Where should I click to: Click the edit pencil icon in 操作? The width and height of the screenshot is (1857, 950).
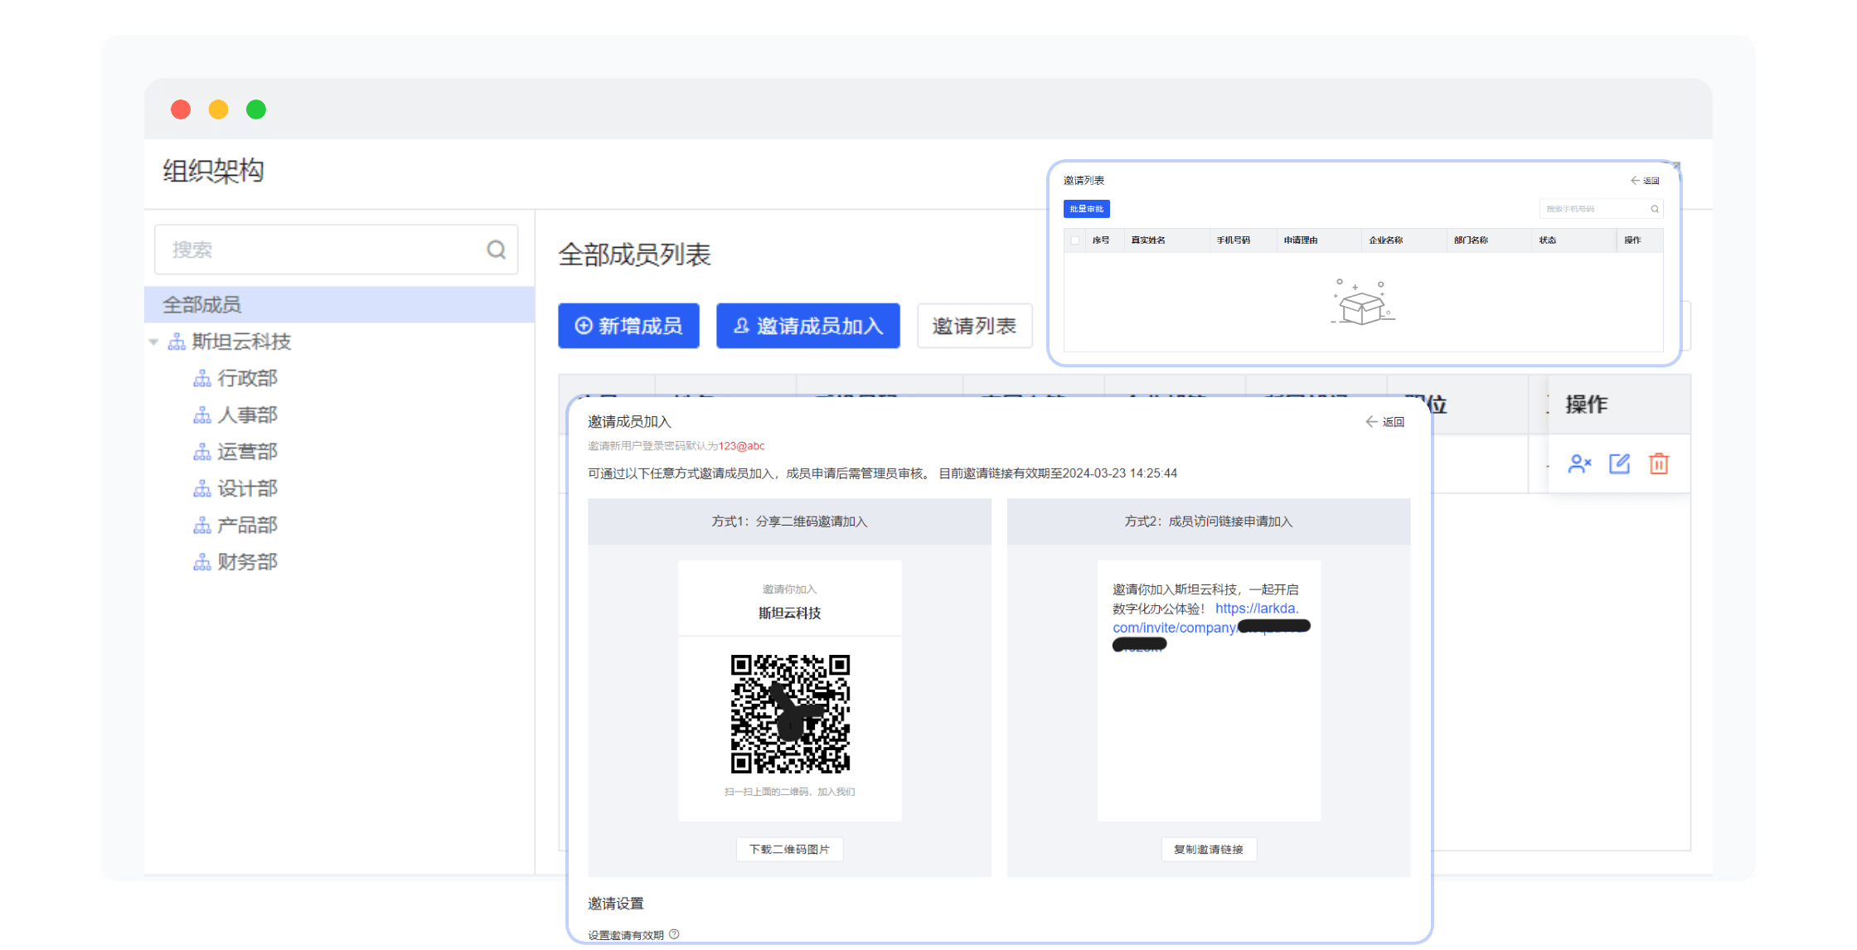(1619, 464)
